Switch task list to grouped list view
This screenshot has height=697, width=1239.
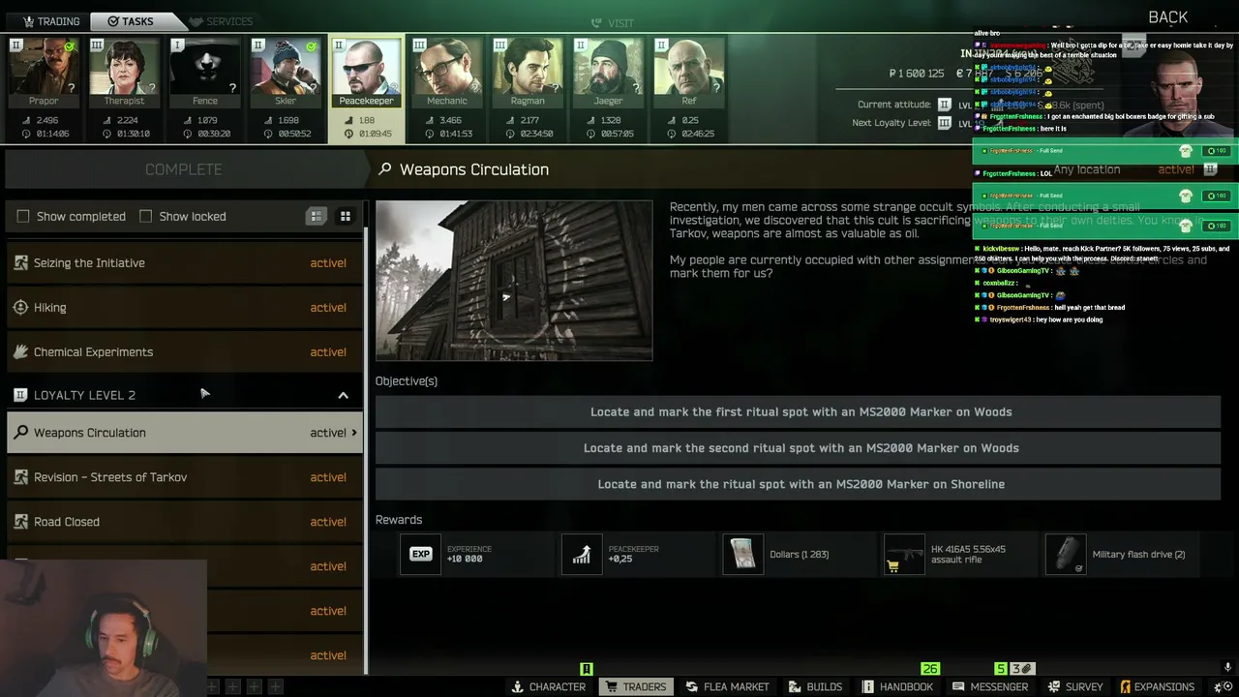click(316, 216)
